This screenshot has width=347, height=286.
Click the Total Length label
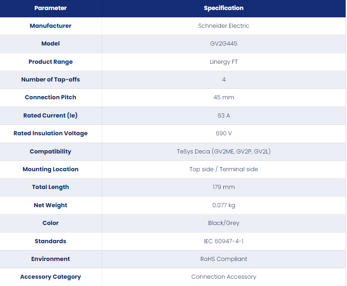point(51,187)
